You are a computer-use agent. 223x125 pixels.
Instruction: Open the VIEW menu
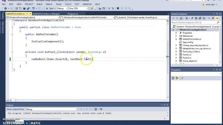[x=19, y=4]
